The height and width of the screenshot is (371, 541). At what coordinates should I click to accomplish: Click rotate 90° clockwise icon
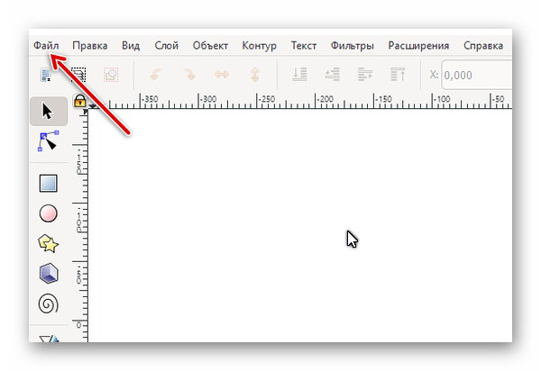tap(189, 75)
